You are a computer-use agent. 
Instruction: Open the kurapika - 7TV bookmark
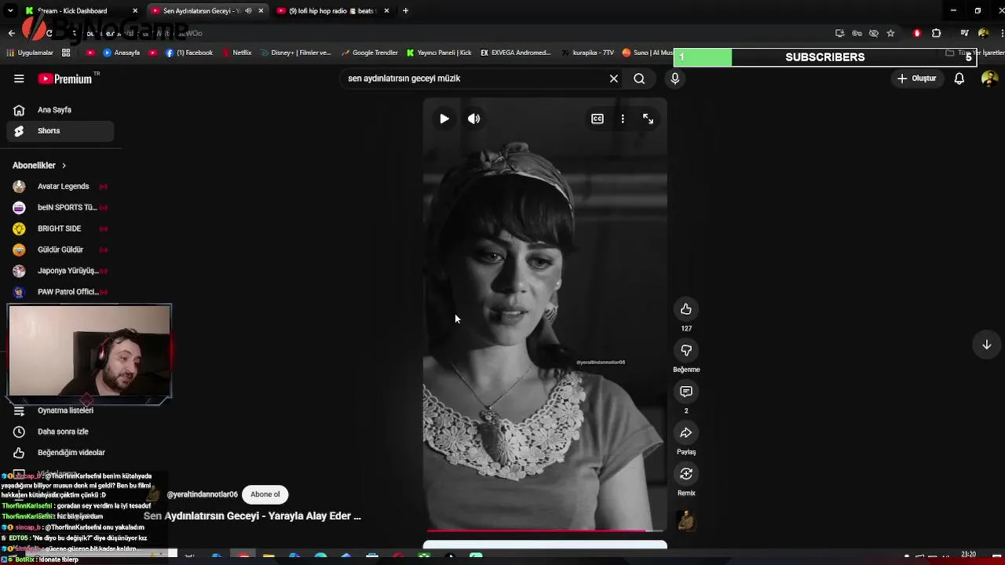click(587, 53)
